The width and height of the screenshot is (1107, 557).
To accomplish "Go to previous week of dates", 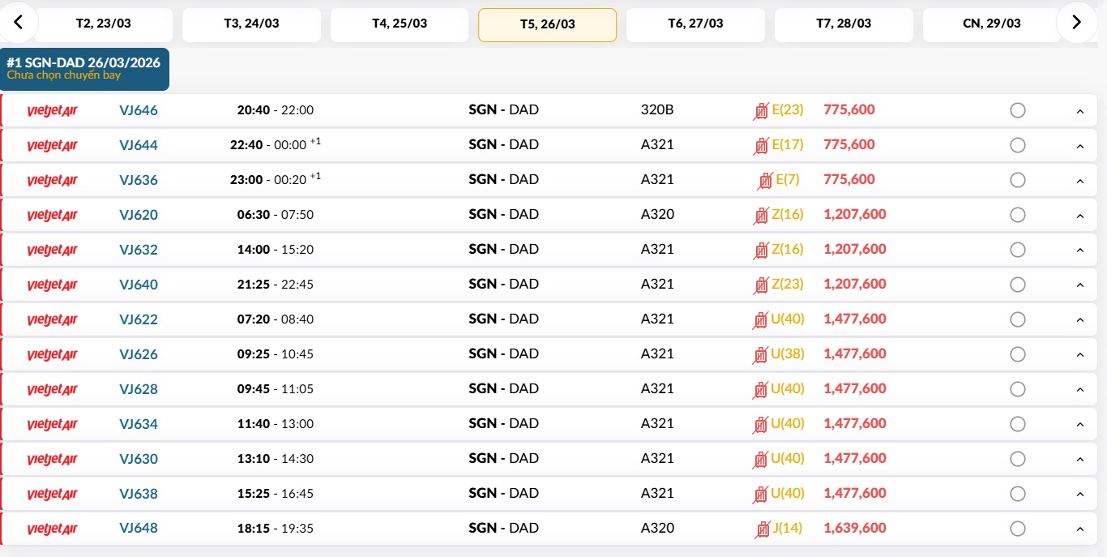I will tap(18, 23).
